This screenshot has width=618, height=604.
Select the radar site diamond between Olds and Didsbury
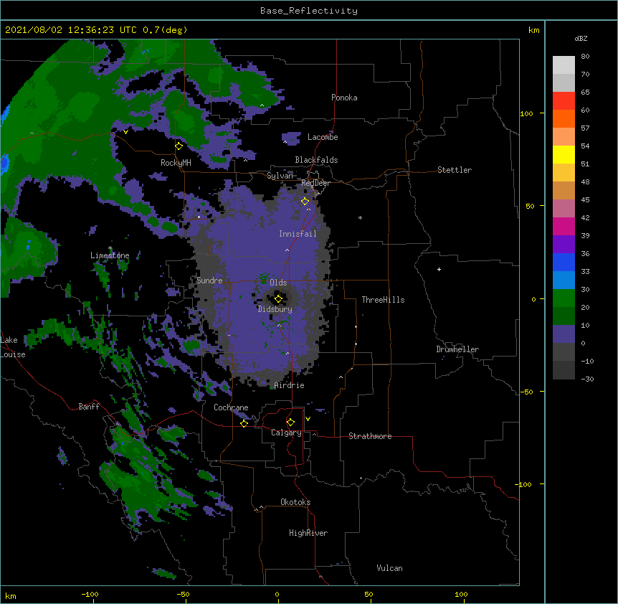[x=278, y=298]
